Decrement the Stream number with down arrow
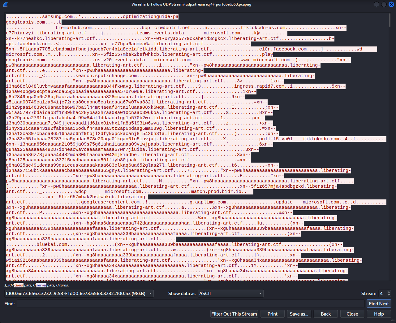Viewport: 396px width, 323px height. (389, 295)
